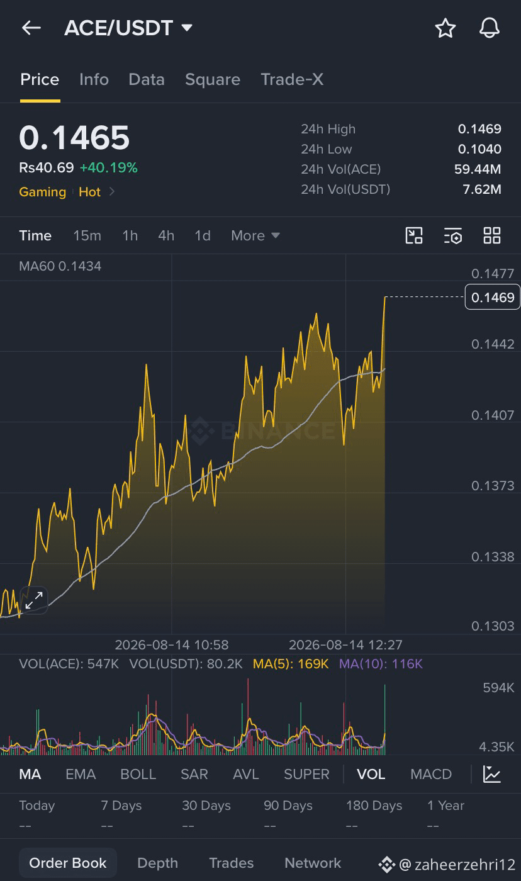Open Hot tag chevron

tap(112, 192)
